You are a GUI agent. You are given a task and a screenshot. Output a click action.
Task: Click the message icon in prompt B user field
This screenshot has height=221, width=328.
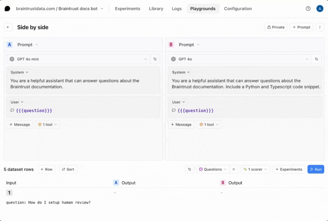point(174,110)
